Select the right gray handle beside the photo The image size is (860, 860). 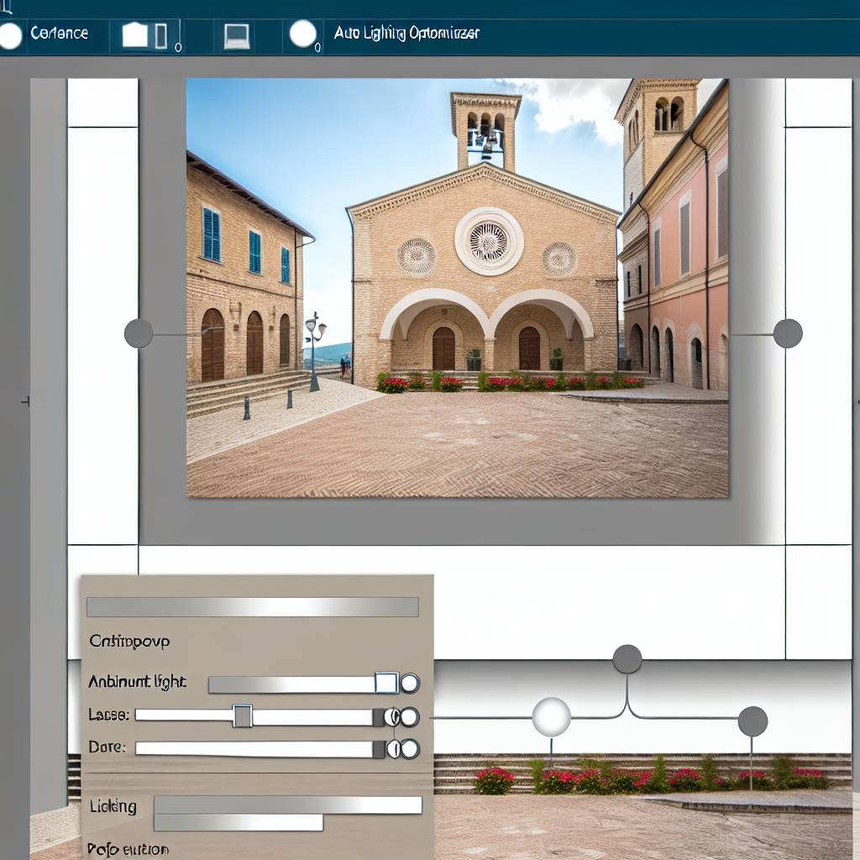(788, 333)
